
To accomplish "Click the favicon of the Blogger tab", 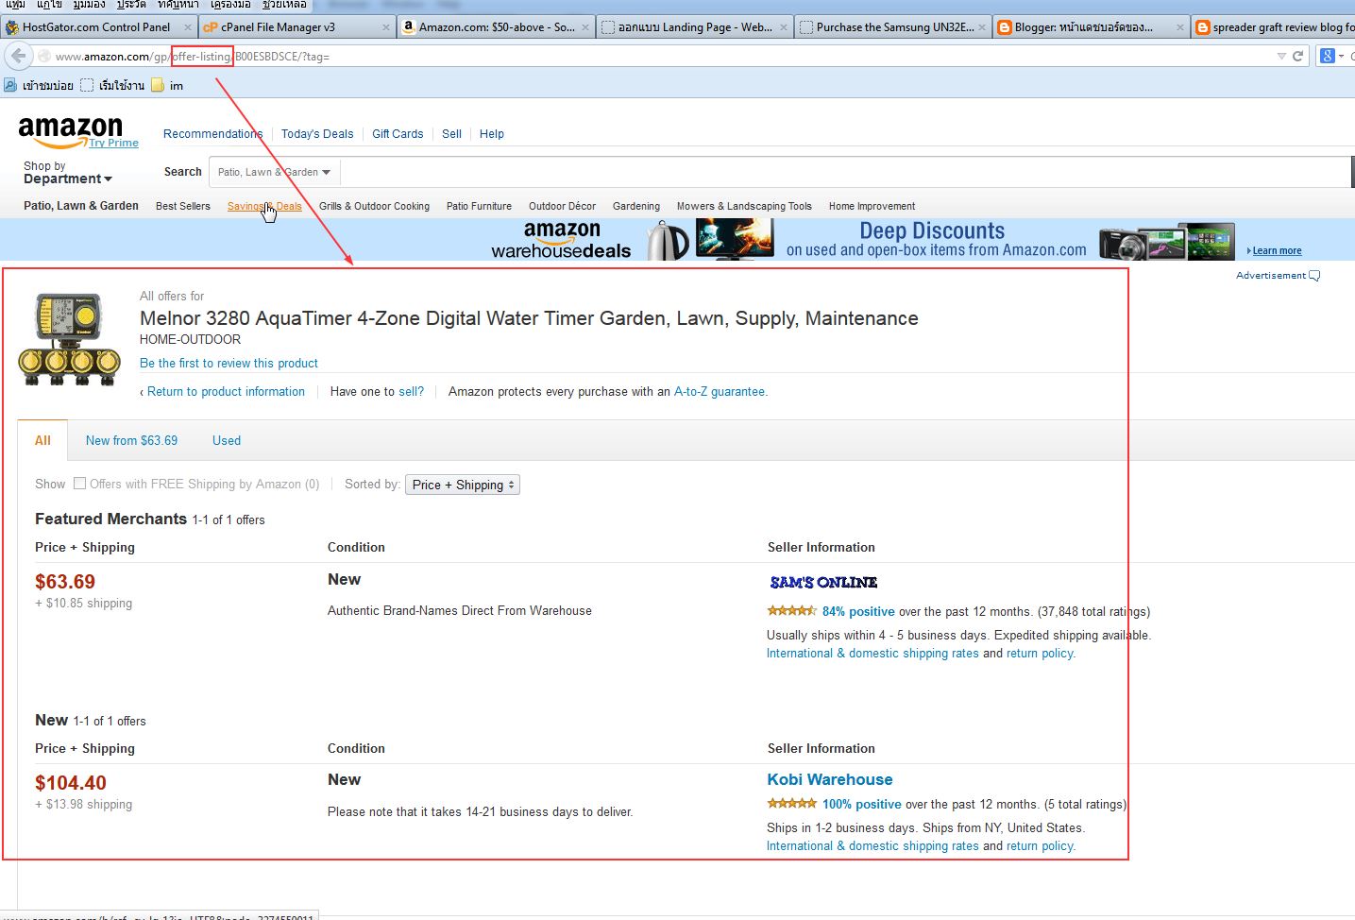I will (1004, 27).
